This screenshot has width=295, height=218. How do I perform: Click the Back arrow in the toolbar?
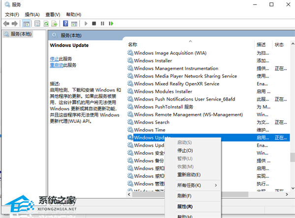click(x=6, y=23)
